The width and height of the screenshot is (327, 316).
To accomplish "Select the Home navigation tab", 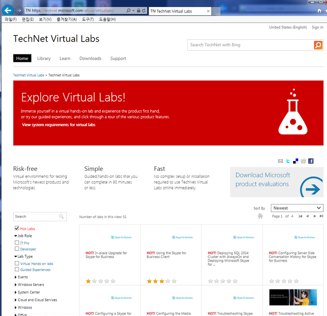I will click(22, 58).
